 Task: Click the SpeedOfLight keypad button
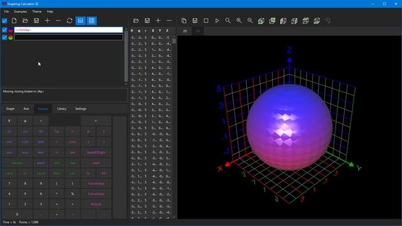(96, 153)
